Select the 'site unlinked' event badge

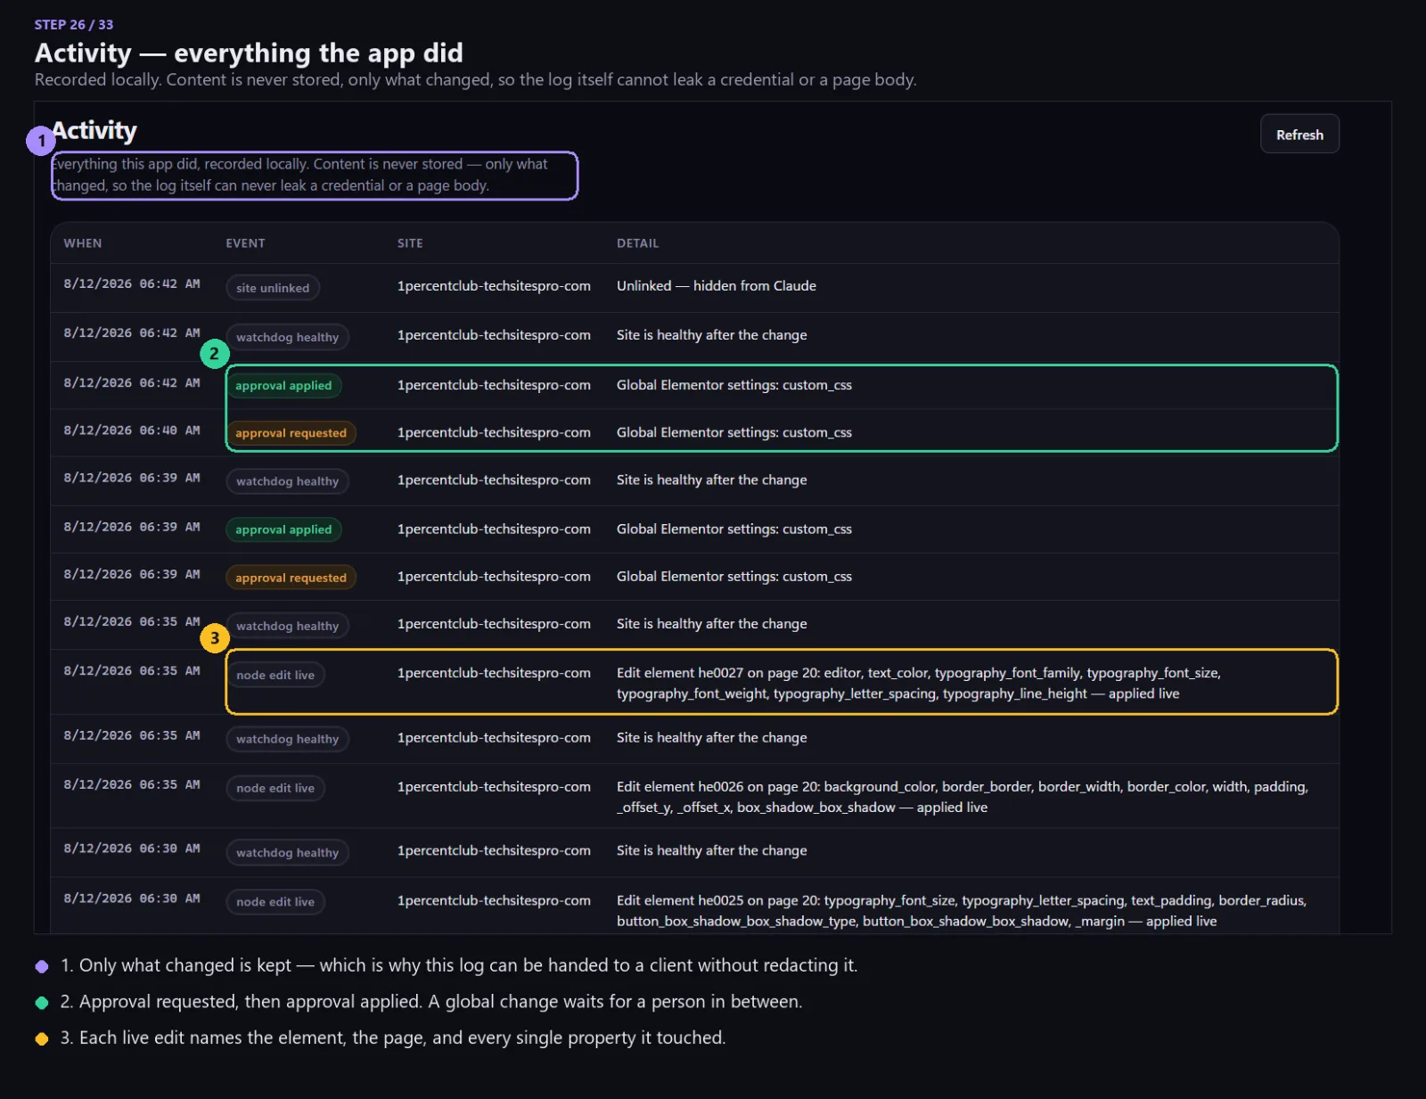(x=273, y=288)
